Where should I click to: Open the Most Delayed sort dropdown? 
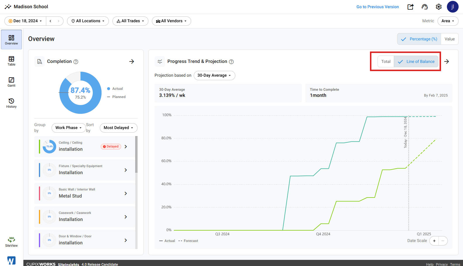coord(119,128)
